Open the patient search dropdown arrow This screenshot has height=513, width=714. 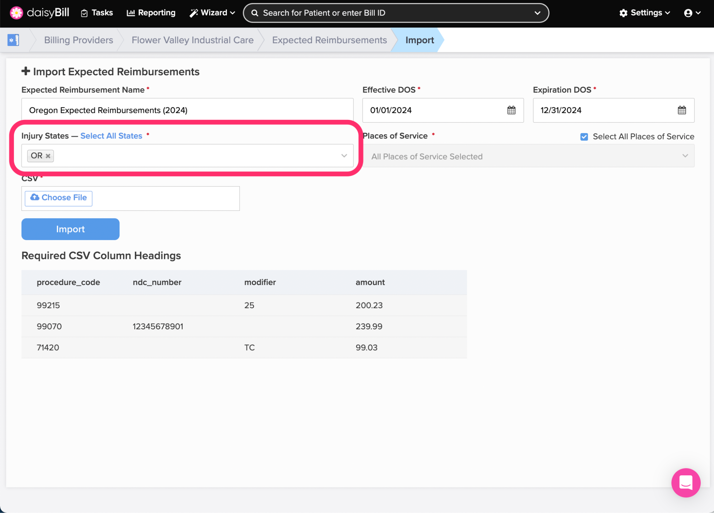[x=537, y=13]
